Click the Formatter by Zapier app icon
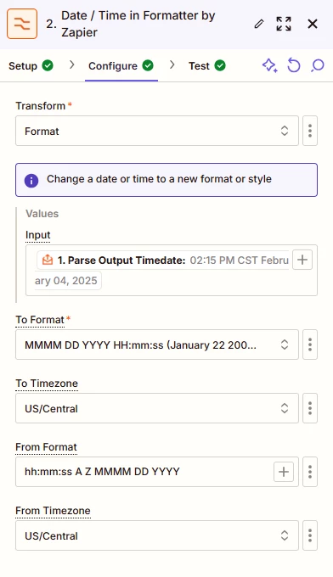The height and width of the screenshot is (577, 333). tap(22, 24)
